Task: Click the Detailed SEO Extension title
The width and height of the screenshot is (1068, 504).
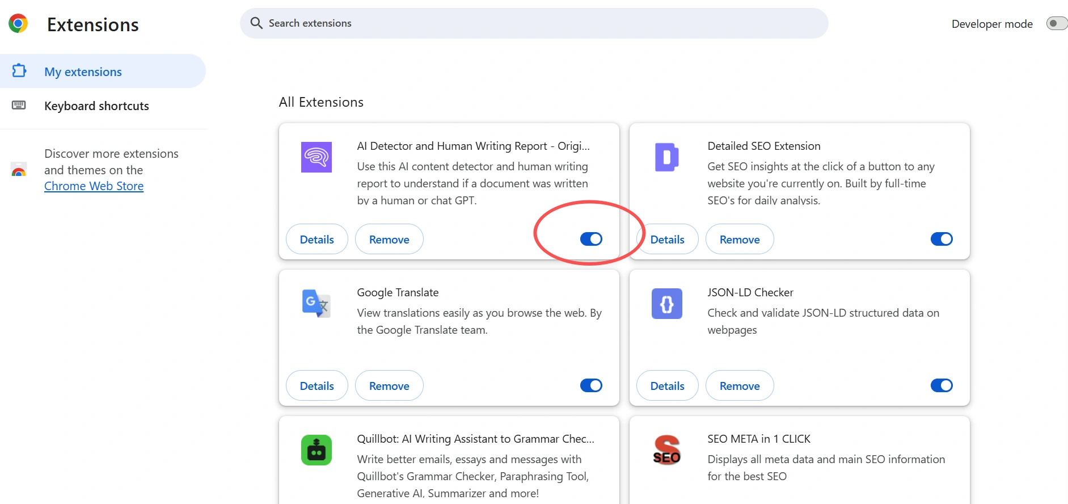Action: pyautogui.click(x=764, y=146)
